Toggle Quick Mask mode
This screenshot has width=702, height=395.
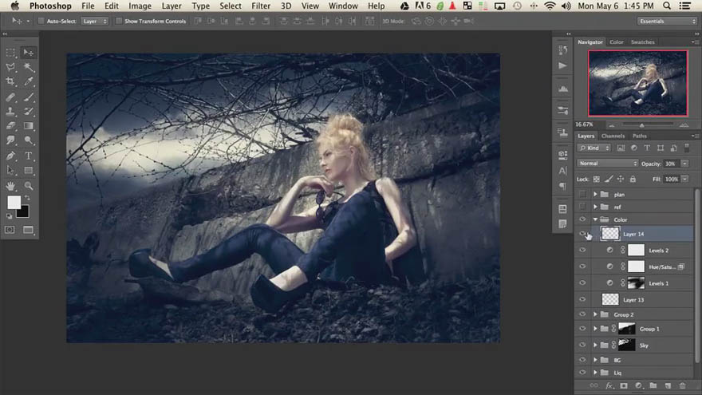(x=10, y=230)
